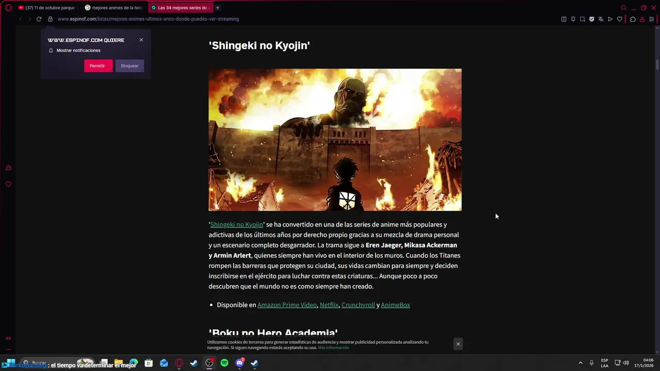Open the GX corner sidebar icon
Image resolution: width=660 pixels, height=371 pixels.
tap(8, 338)
